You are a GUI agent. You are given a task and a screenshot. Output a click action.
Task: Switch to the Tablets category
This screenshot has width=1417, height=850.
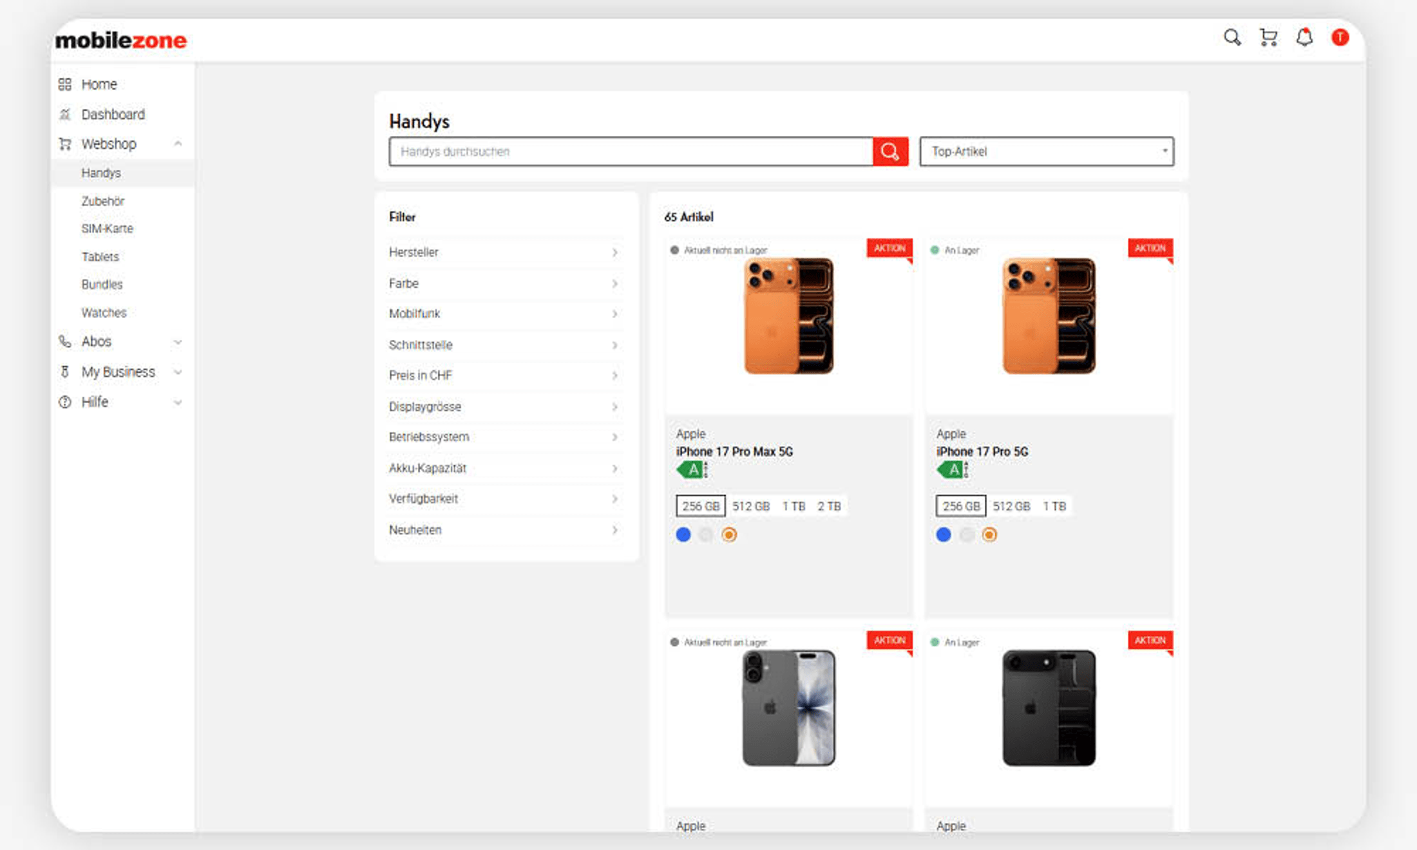100,256
